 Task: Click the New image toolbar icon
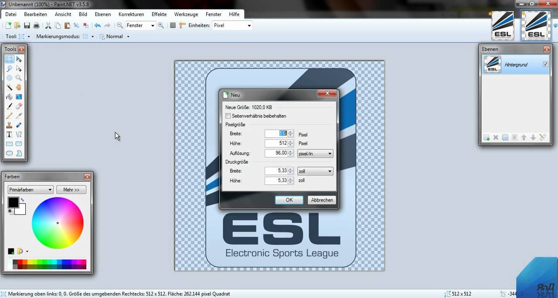point(8,25)
